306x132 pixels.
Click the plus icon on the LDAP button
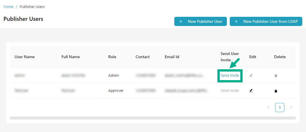pyautogui.click(x=236, y=21)
